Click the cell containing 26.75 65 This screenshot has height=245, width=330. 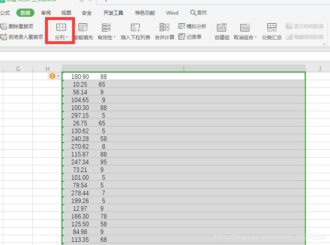click(x=184, y=123)
